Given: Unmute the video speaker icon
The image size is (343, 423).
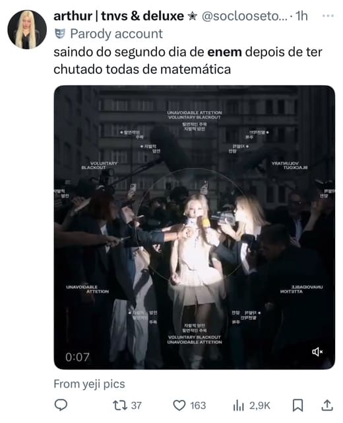Looking at the screenshot, I should click(317, 352).
